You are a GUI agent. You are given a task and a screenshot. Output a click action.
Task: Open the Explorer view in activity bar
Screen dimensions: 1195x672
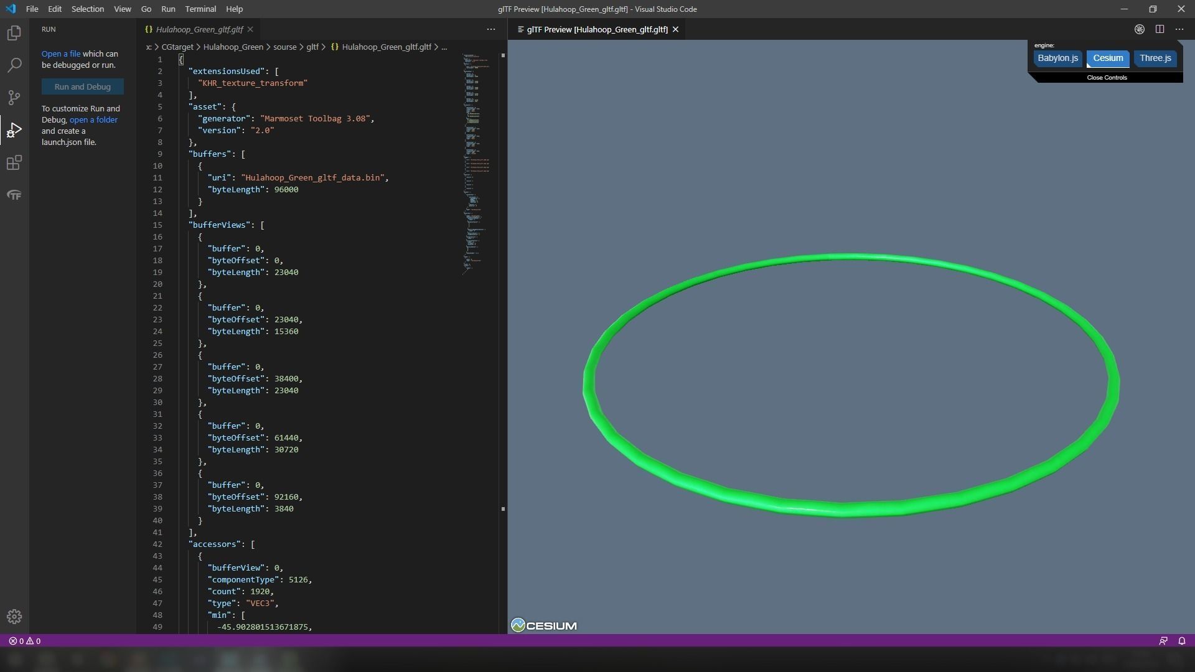(x=14, y=33)
